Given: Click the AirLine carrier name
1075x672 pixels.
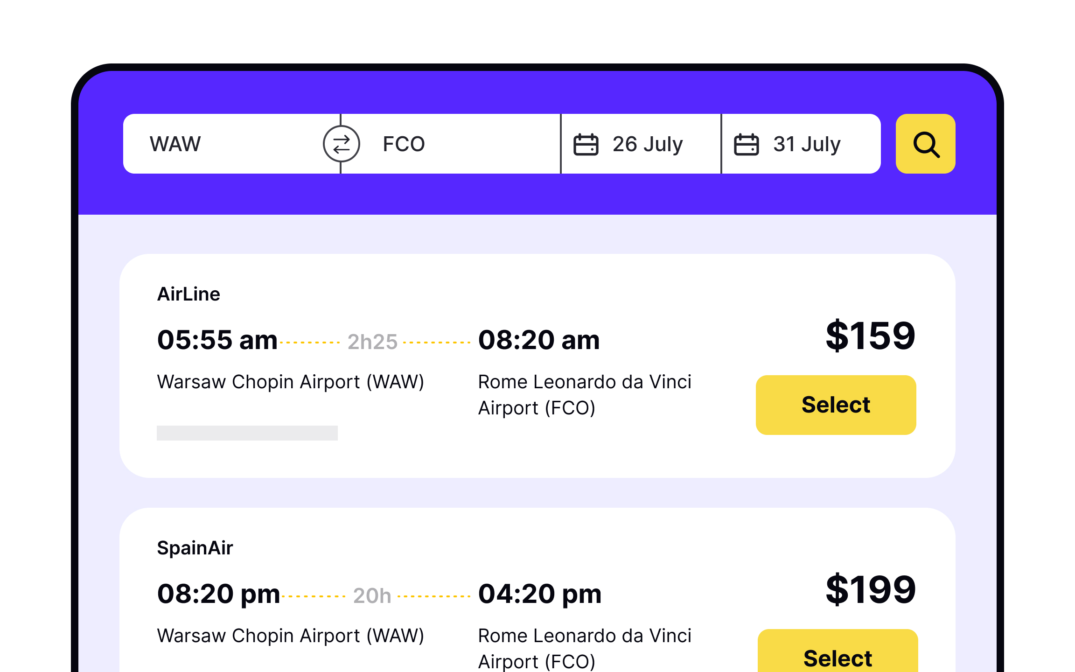Looking at the screenshot, I should pyautogui.click(x=188, y=294).
